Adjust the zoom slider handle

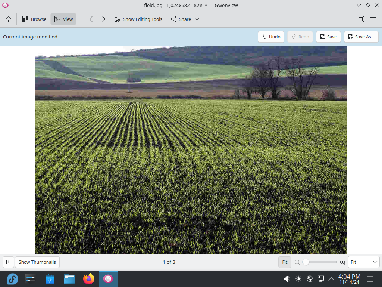306,262
